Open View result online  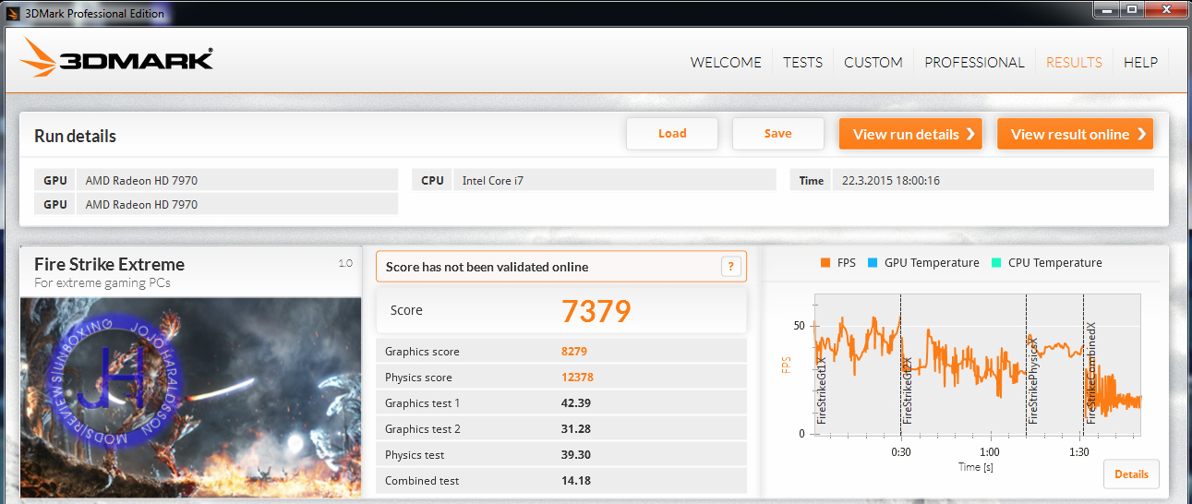(1075, 134)
